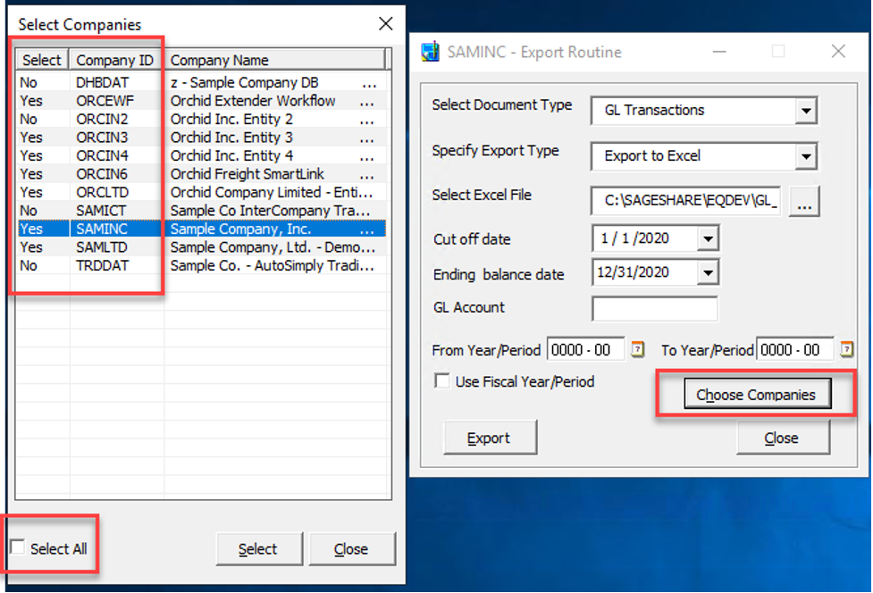Enable Use Fiscal Year/Period checkbox
Viewport: 873px width, 593px height.
click(441, 381)
